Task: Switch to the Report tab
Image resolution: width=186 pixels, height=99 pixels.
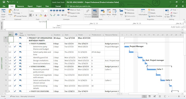Action: click(x=30, y=6)
